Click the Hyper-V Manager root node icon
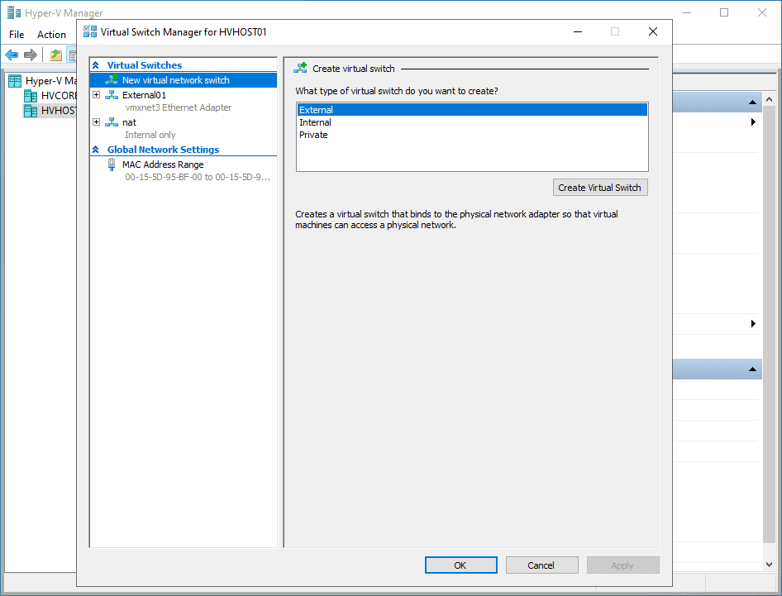782x596 pixels. tap(15, 81)
